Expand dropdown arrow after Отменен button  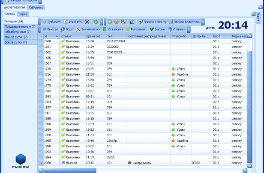(x=189, y=29)
